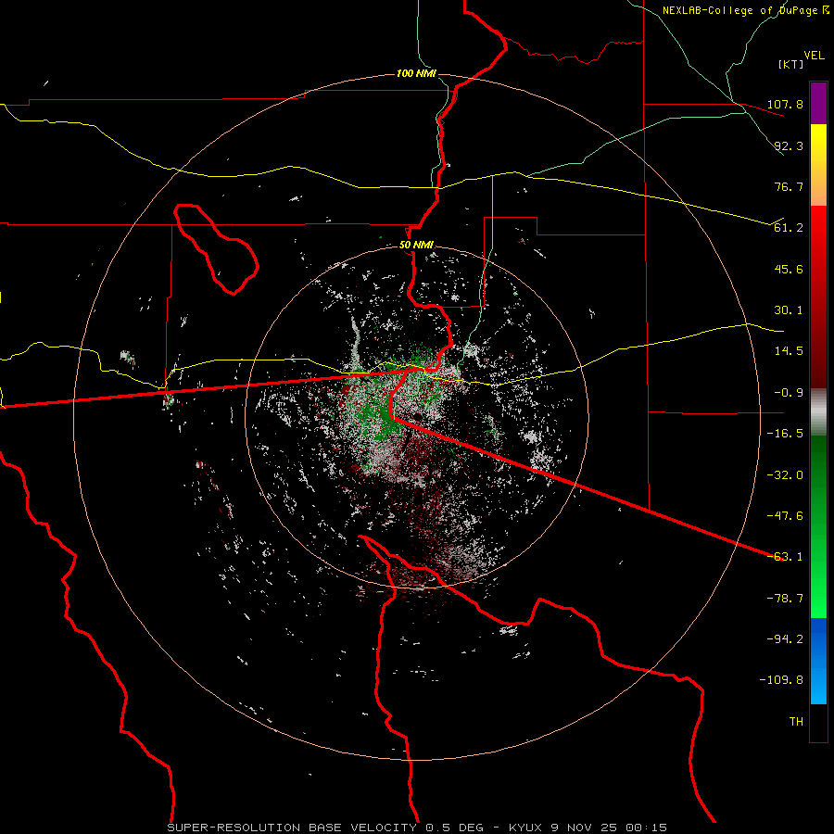
Task: Click the 76.7 legend value
Action: click(x=789, y=186)
